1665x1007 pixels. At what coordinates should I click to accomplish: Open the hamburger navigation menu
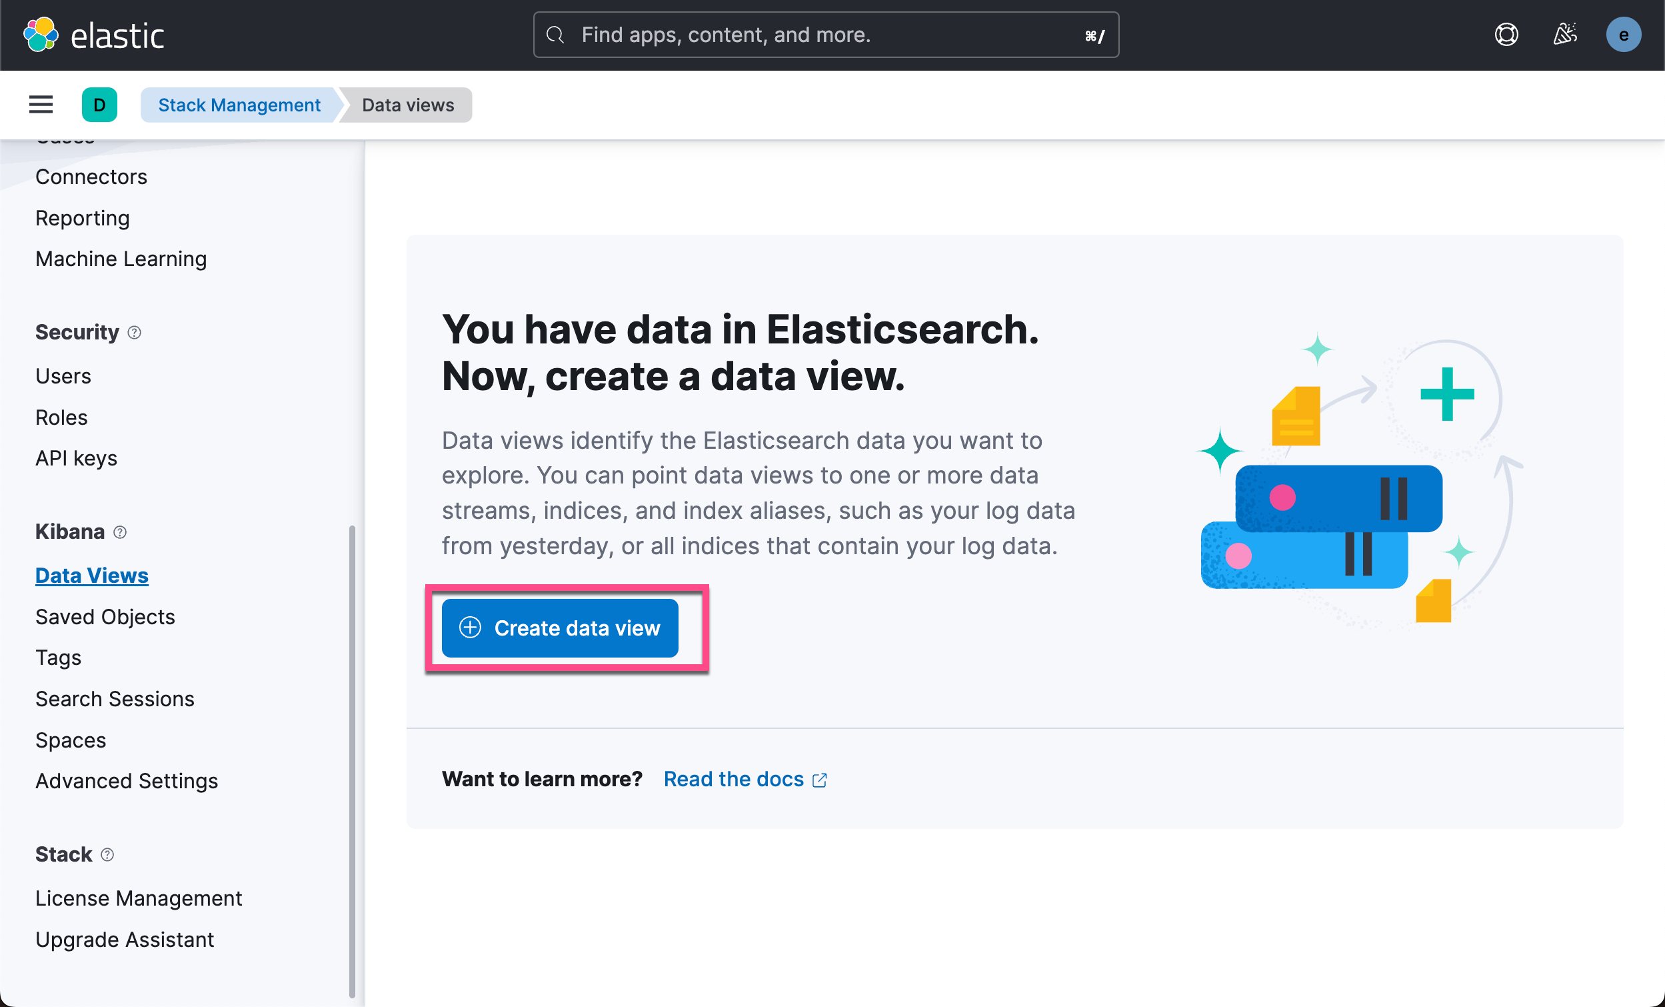pos(41,105)
